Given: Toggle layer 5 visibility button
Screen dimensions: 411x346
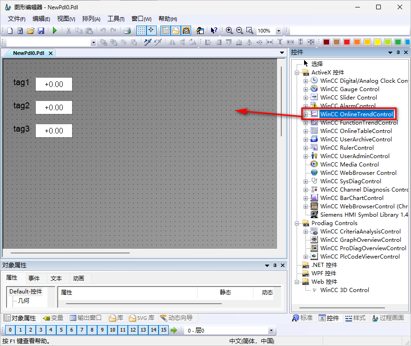Looking at the screenshot, I should tap(61, 330).
